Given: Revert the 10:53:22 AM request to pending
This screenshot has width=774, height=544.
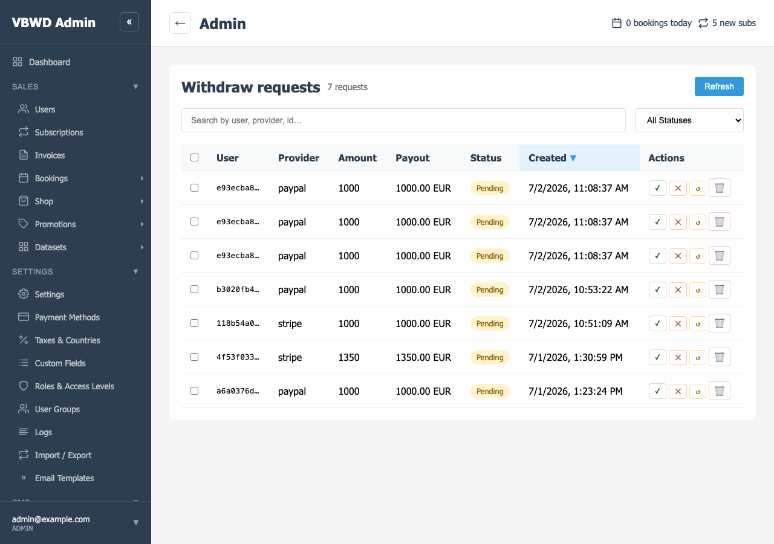Looking at the screenshot, I should coord(698,290).
